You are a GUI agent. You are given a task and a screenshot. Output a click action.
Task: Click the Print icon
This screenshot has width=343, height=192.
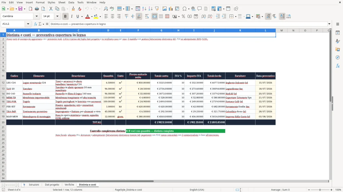point(37,9)
